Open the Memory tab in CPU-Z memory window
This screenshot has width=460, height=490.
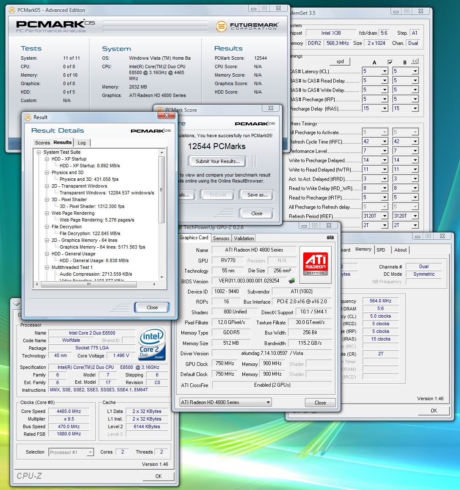pos(363,249)
